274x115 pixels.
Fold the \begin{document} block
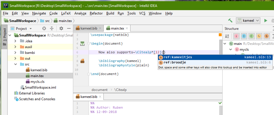coord(89,43)
